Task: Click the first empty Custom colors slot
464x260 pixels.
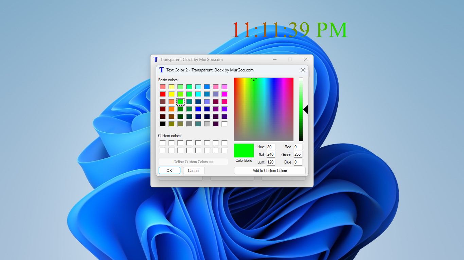Action: 163,143
